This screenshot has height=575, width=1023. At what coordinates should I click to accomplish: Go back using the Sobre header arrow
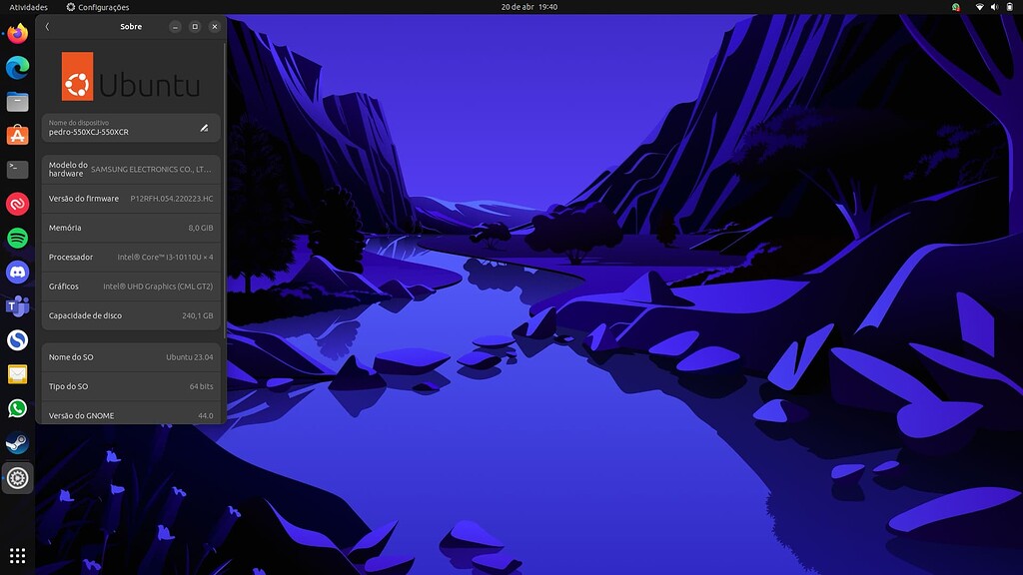tap(47, 27)
